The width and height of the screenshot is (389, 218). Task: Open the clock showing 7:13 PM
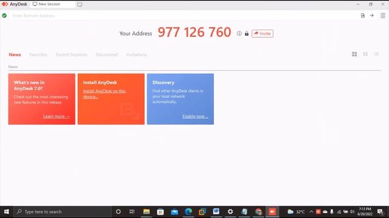pyautogui.click(x=365, y=211)
